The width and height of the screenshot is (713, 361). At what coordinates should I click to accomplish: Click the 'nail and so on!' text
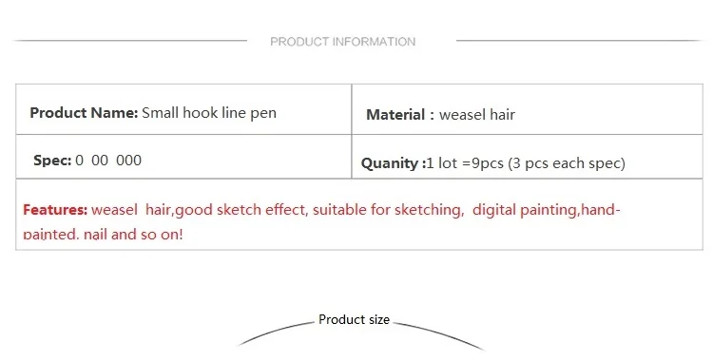[x=133, y=234]
